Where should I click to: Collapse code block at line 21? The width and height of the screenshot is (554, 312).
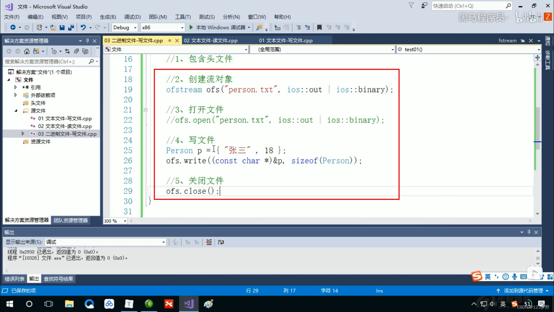pos(146,110)
